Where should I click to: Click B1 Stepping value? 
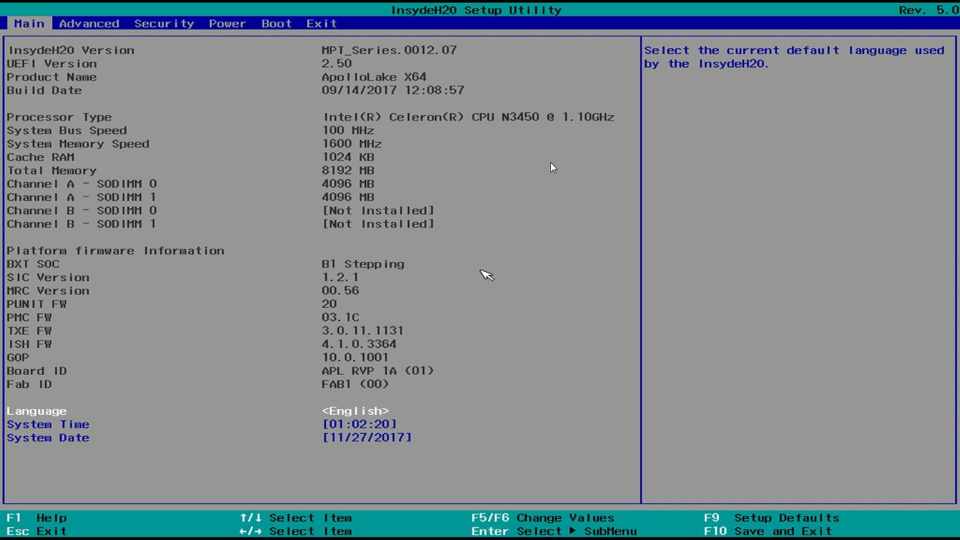click(x=363, y=264)
